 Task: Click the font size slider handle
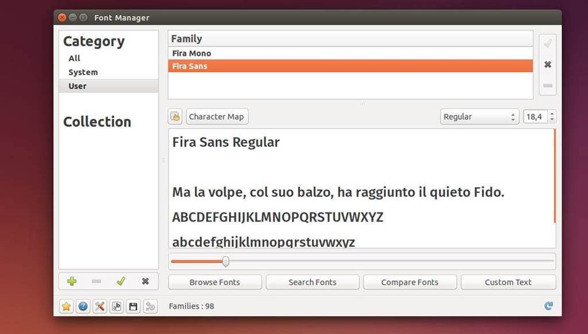coord(225,261)
